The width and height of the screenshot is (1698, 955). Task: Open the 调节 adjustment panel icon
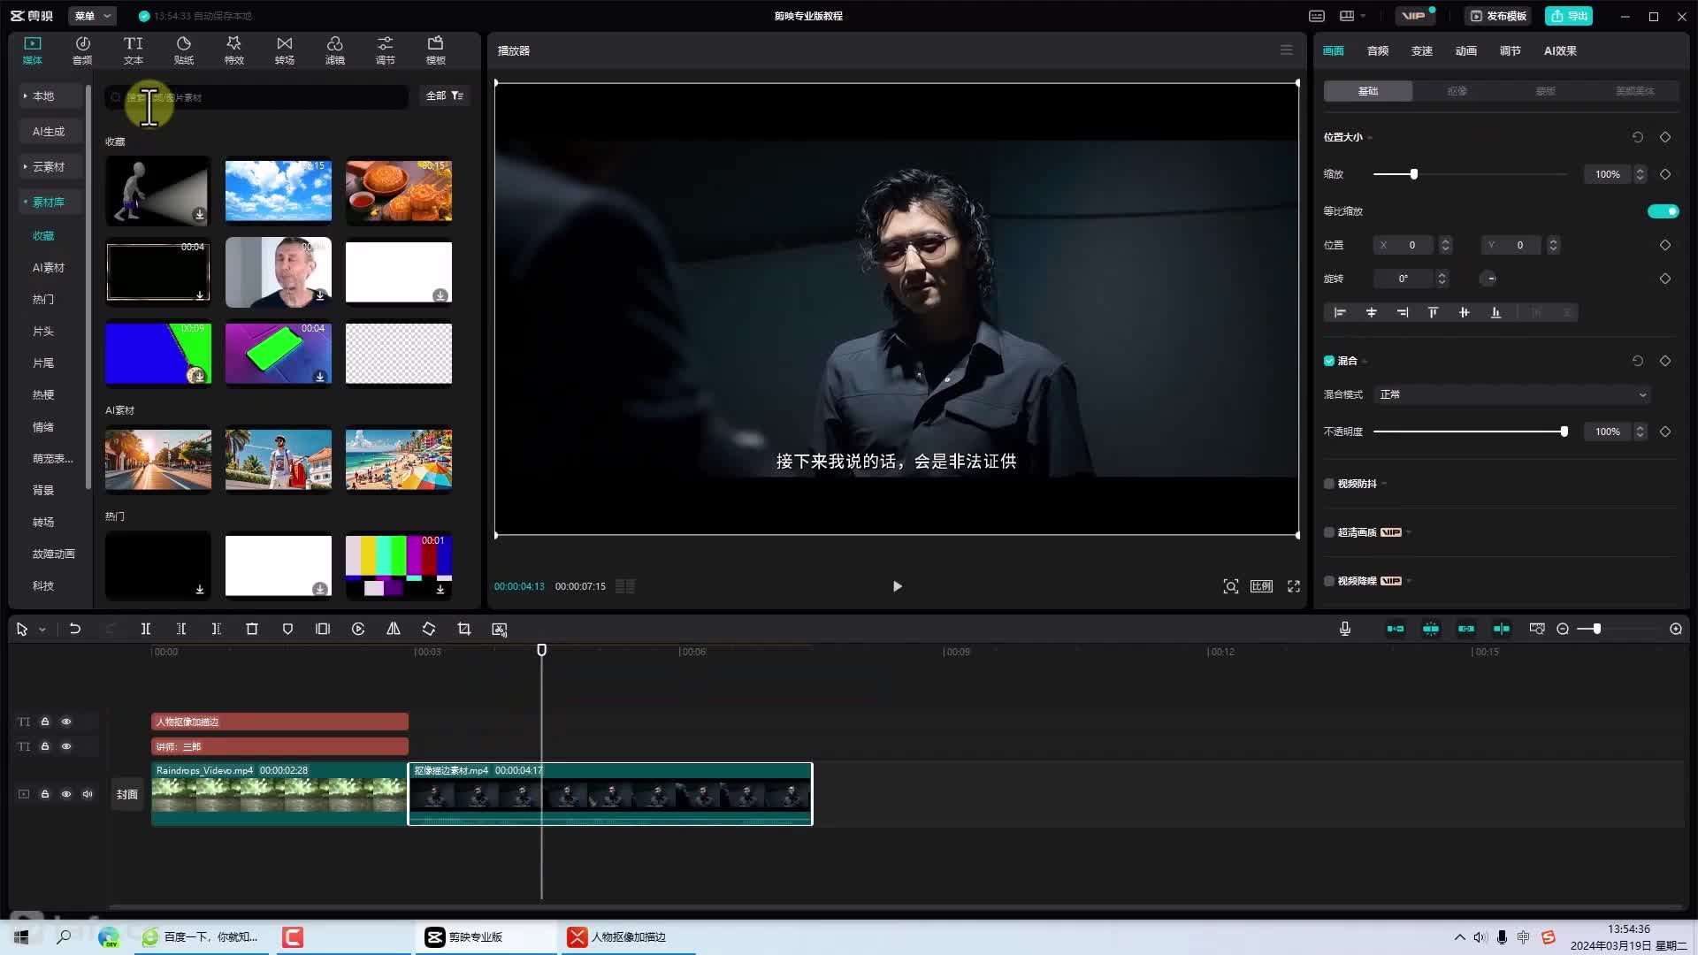coord(385,50)
